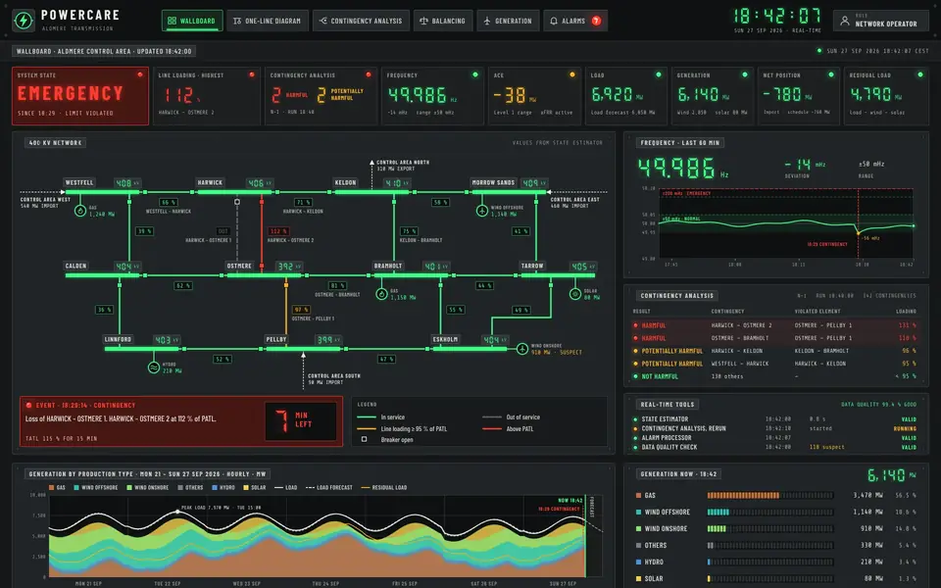Click the Solar swatch in production chart legend
941x588 pixels.
coord(245,488)
